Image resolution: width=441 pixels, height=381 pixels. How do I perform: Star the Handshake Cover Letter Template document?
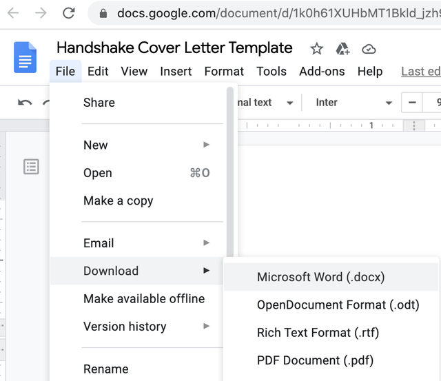click(x=317, y=49)
